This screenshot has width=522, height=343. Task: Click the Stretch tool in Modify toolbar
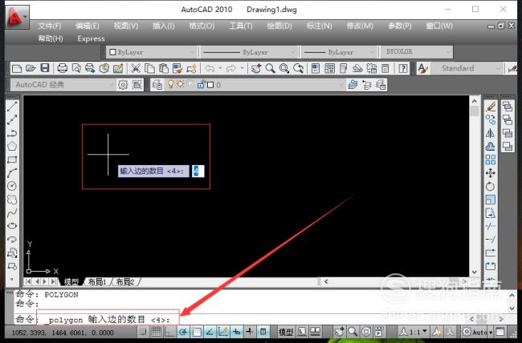491,212
